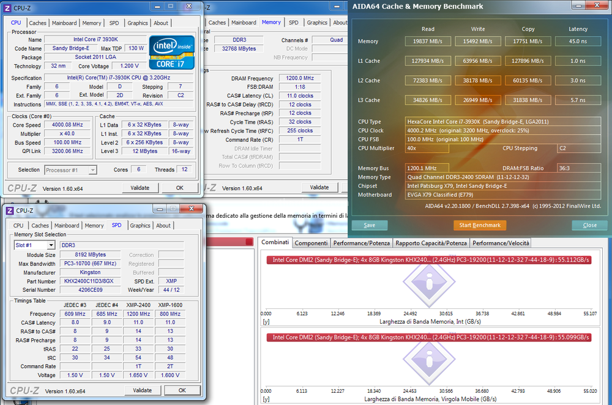The width and height of the screenshot is (612, 405).
Task: Click the CPU-Z logo icon in the CPU-tab window's title bar
Action: pyautogui.click(x=7, y=8)
